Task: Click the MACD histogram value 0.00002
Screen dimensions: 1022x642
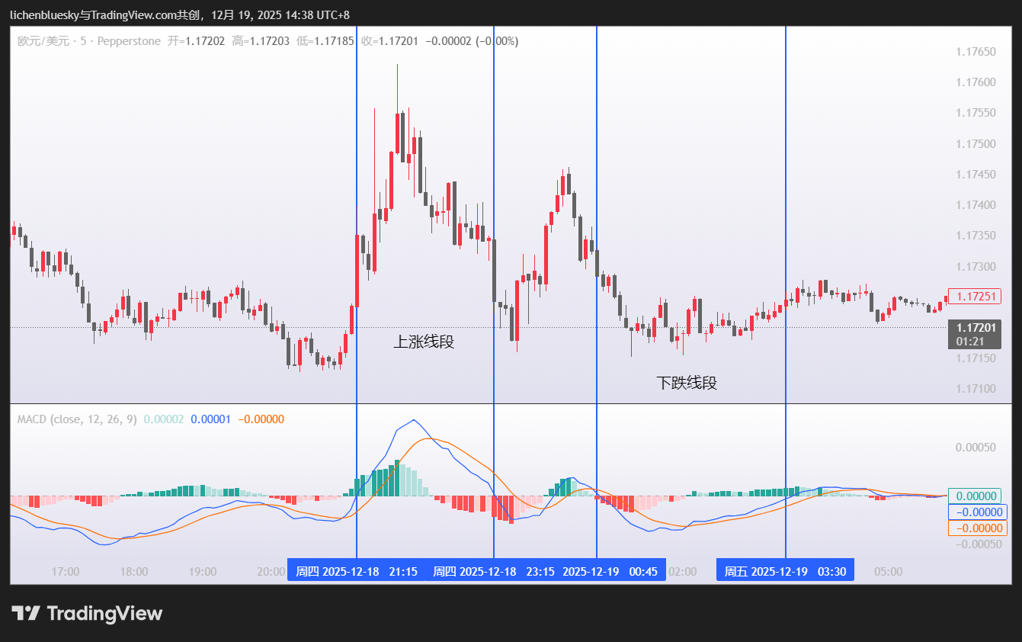Action: 164,419
